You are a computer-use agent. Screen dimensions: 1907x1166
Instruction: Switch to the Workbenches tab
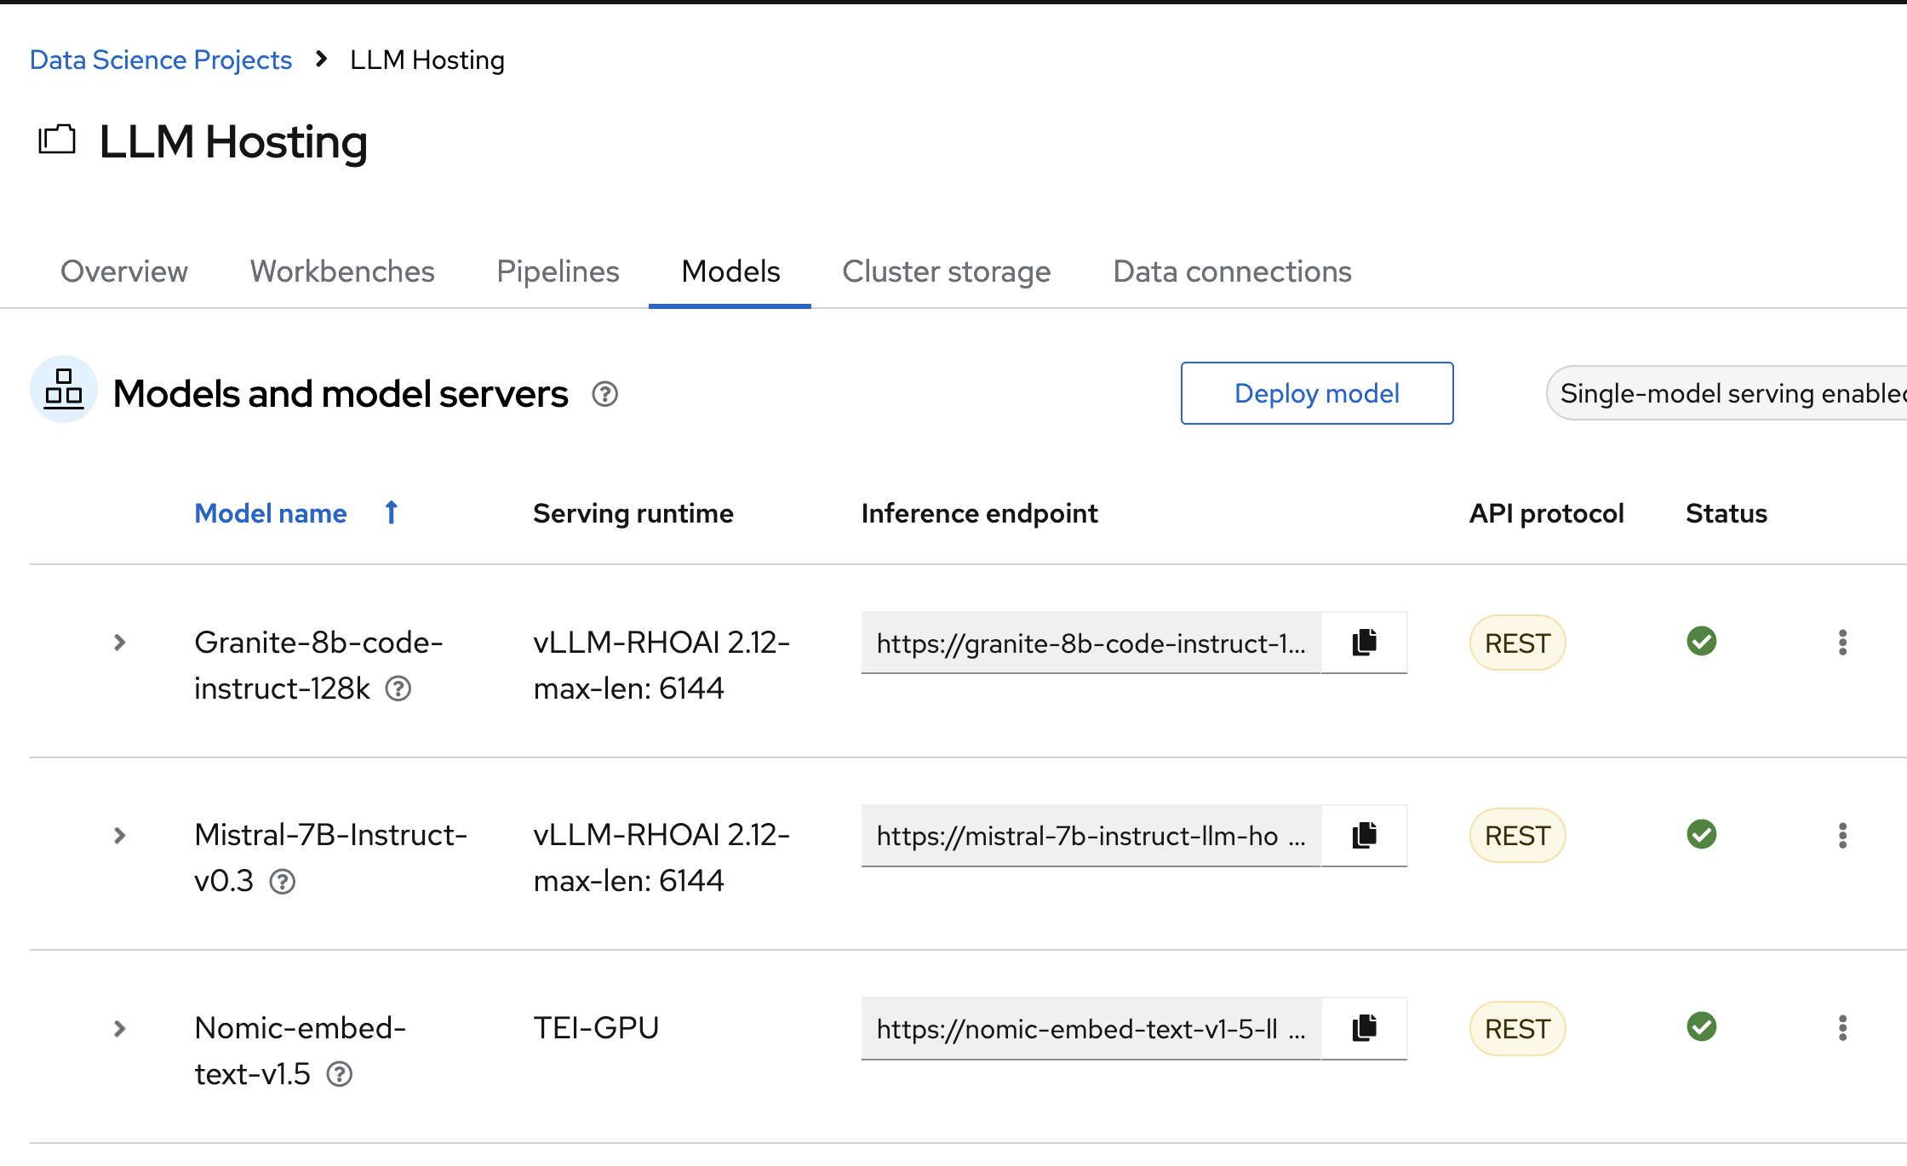pos(342,271)
